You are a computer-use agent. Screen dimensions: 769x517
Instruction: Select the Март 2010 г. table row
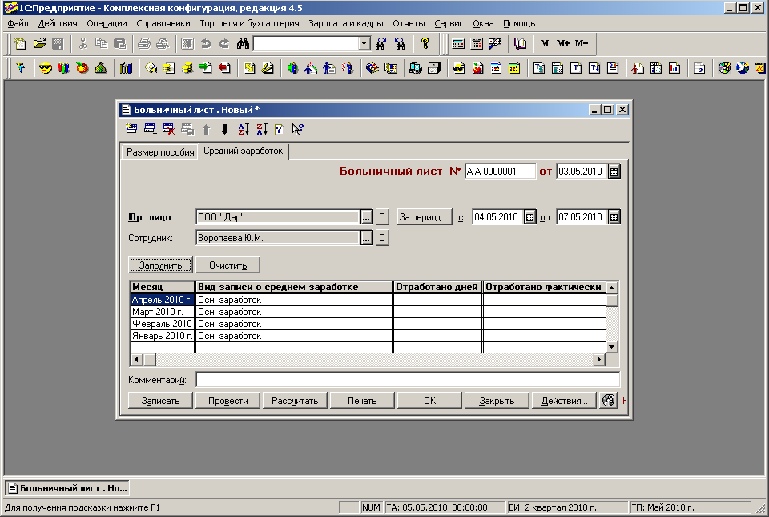[368, 312]
